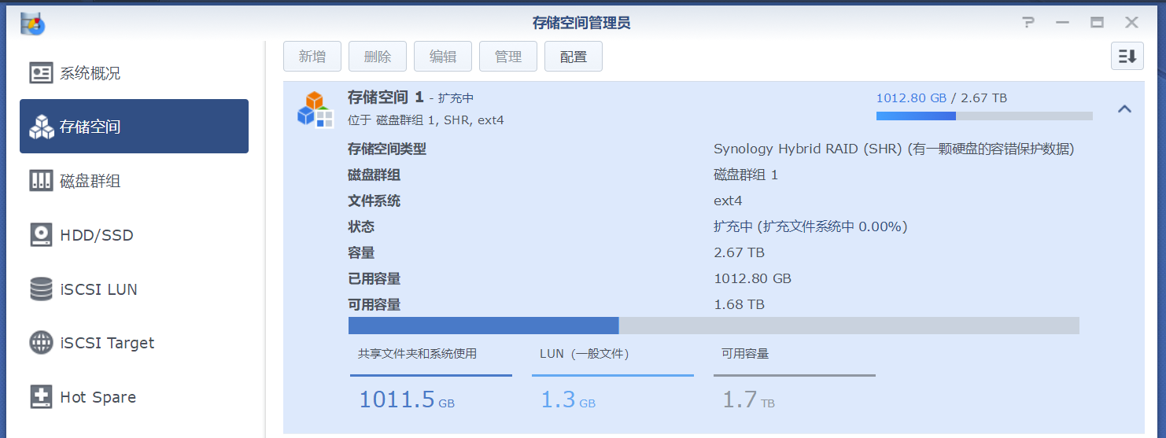Maximize the Storage Manager window
Viewport: 1166px width, 438px height.
click(x=1097, y=23)
